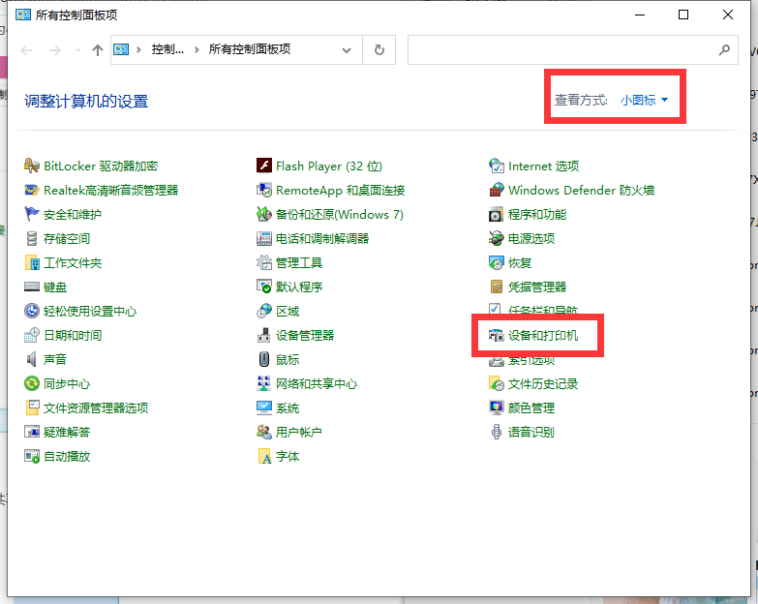Click the 凭据管理器 safe icon

(497, 287)
